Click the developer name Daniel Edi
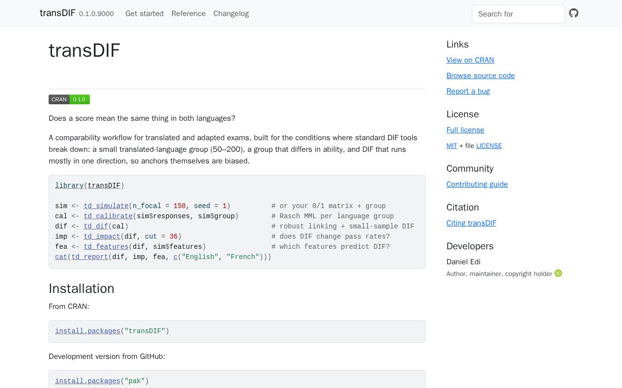 coord(464,262)
